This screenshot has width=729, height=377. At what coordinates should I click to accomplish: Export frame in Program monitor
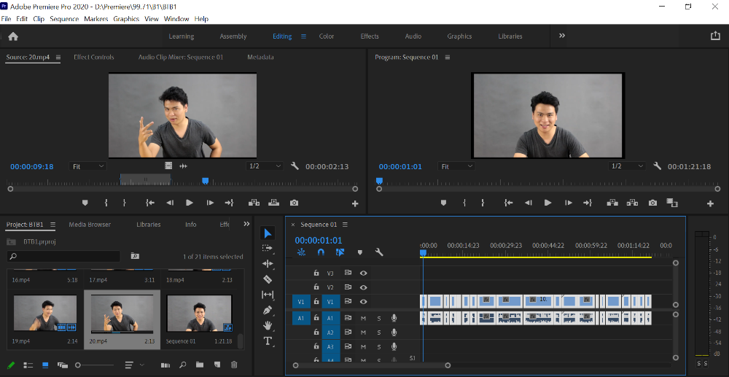[x=652, y=203]
